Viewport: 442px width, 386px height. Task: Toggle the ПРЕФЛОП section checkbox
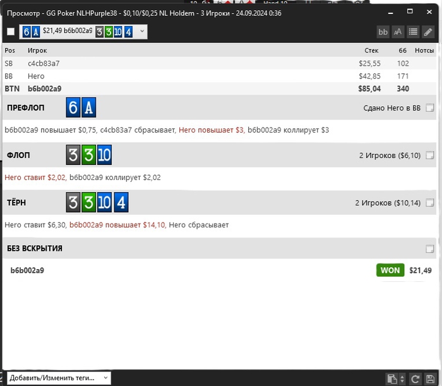tap(430, 108)
